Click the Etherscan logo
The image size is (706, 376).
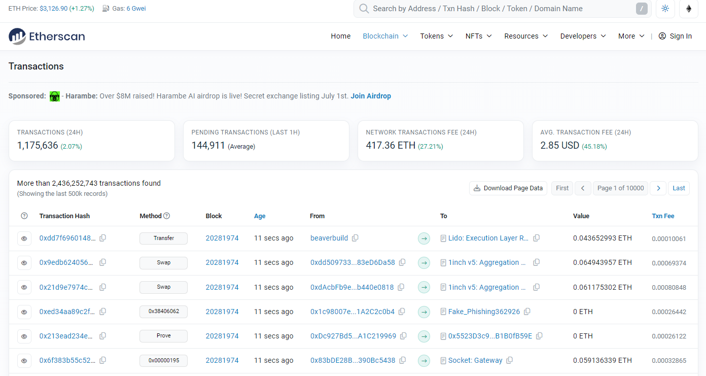pos(47,36)
